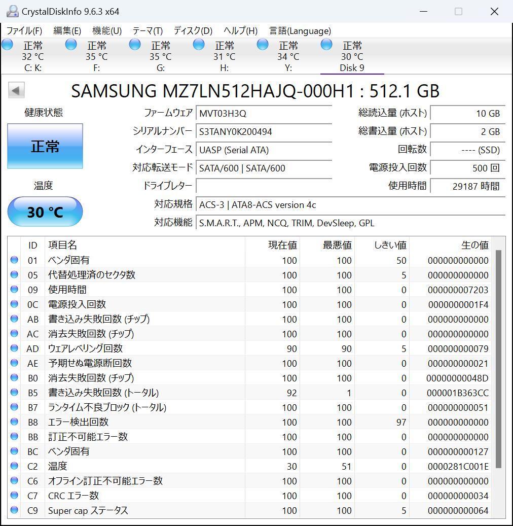The width and height of the screenshot is (513, 526).
Task: Click the status dot for Super cap ステータス
Action: (x=14, y=510)
